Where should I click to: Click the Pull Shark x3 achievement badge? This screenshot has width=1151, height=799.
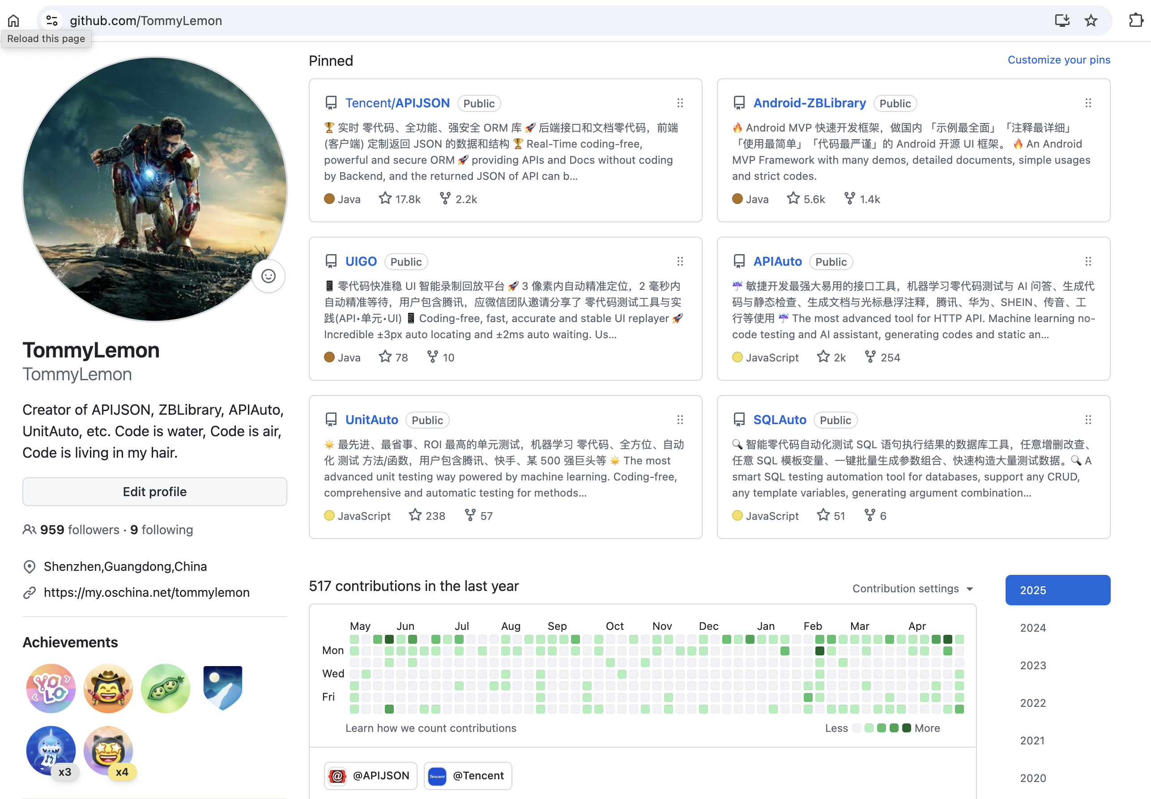click(51, 750)
